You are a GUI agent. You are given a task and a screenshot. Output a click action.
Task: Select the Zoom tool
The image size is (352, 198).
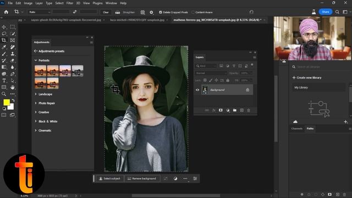point(4,94)
